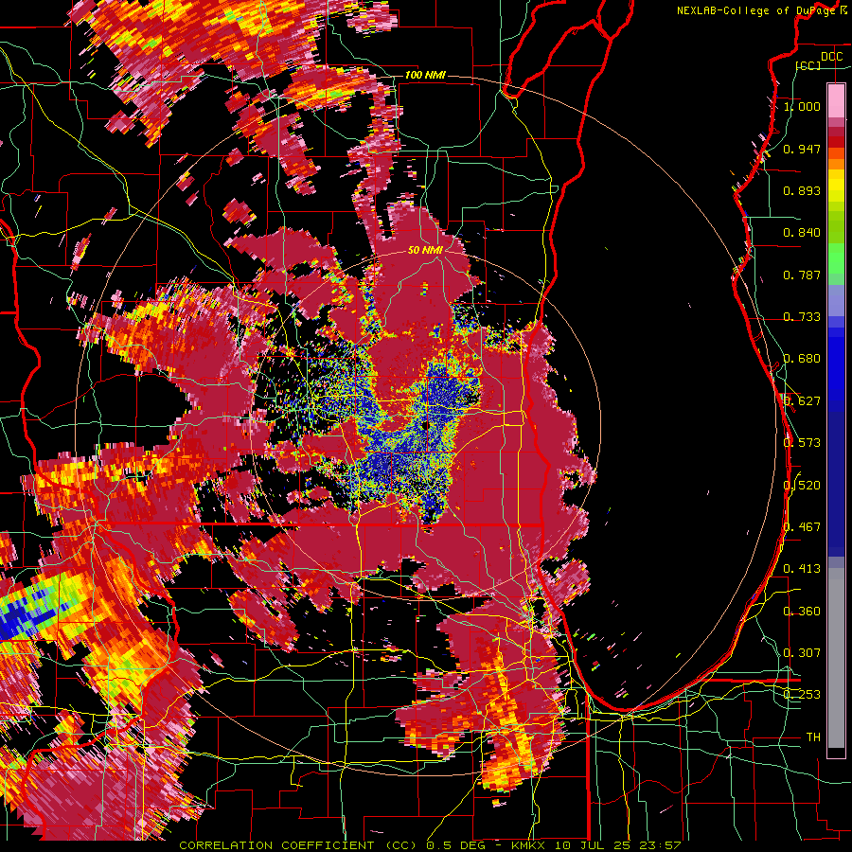Select the 1.000 value on the color scale
852x852 pixels.
[802, 106]
